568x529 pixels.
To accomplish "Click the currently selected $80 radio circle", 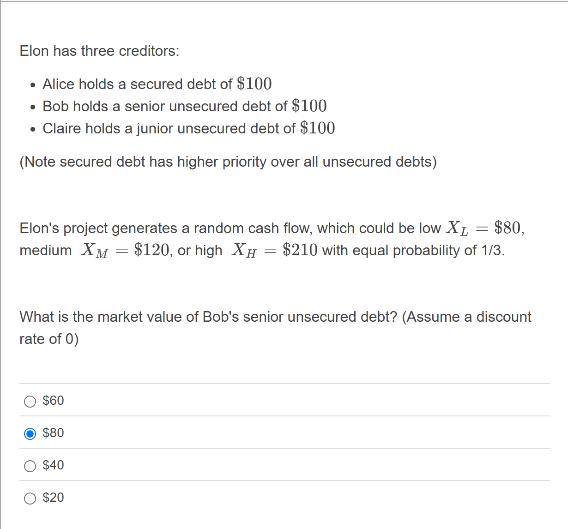I will 30,433.
